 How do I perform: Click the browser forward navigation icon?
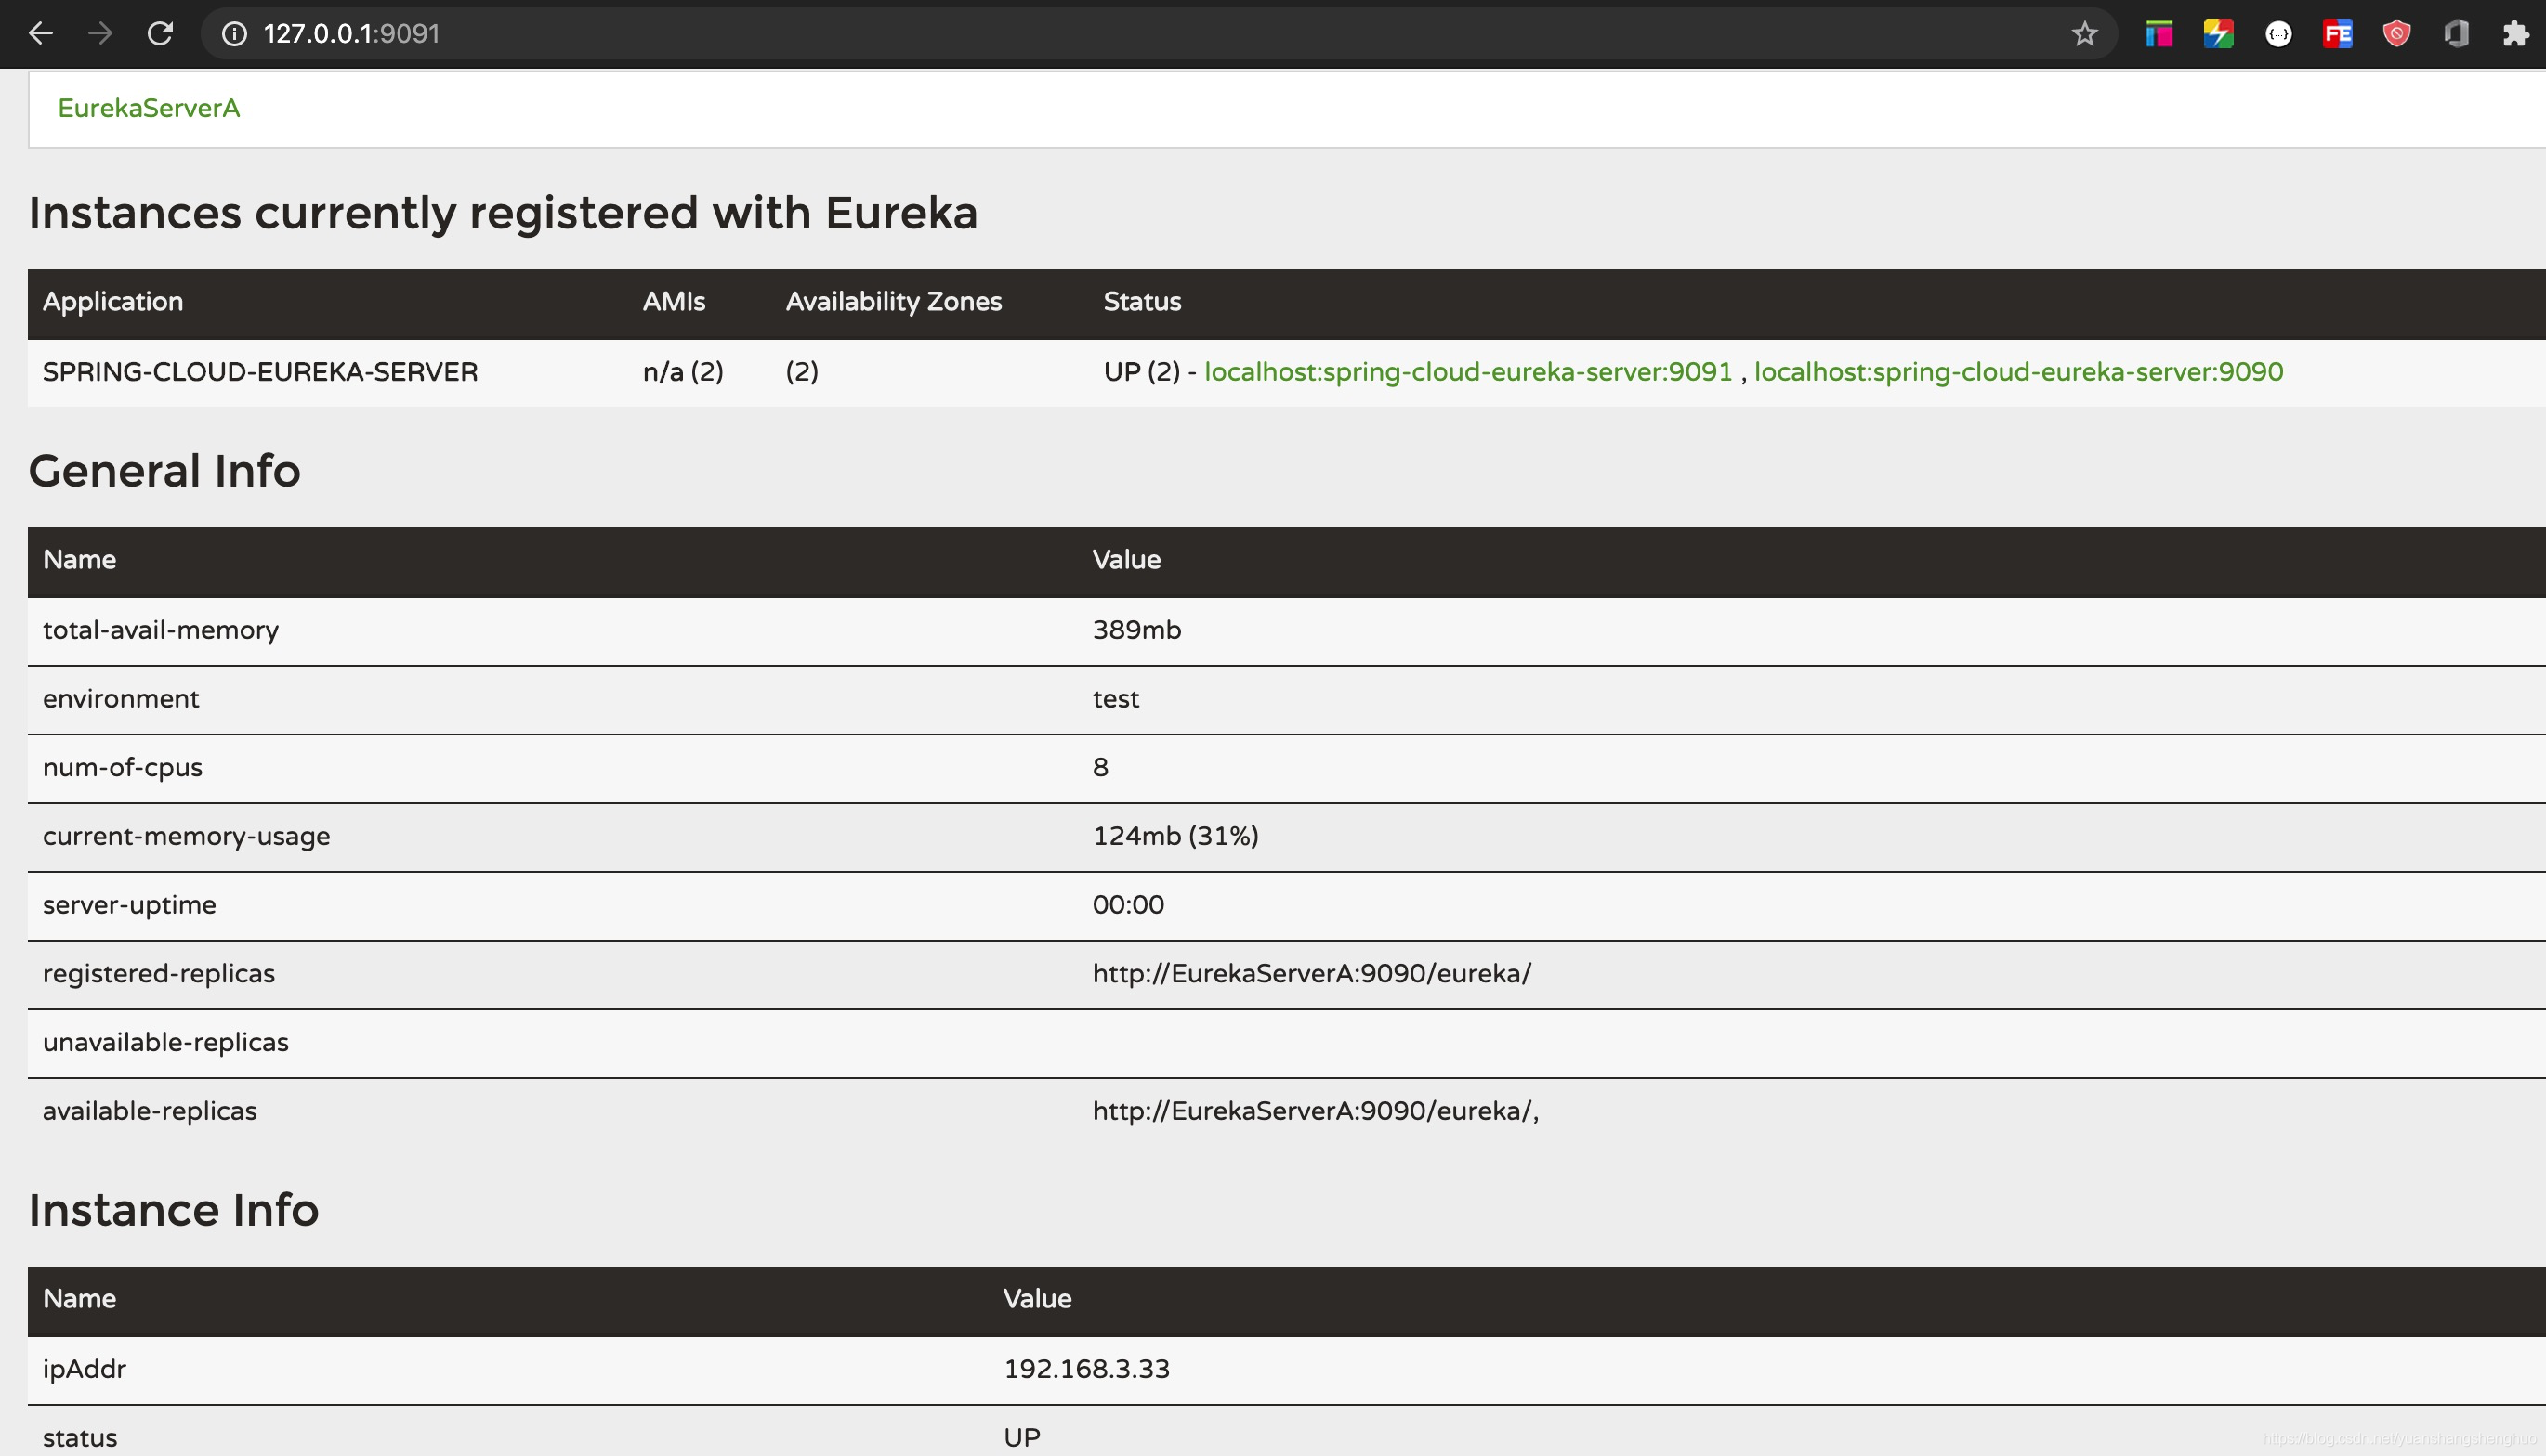click(99, 33)
